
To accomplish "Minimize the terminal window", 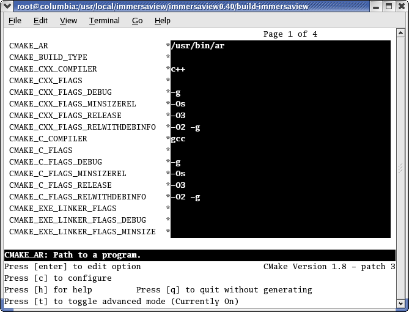I will [376, 6].
